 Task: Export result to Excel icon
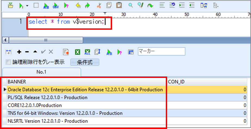[x=78, y=52]
